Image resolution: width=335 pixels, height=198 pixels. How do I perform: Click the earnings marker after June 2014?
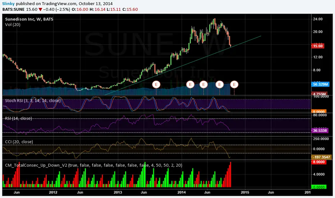pyautogui.click(x=219, y=84)
